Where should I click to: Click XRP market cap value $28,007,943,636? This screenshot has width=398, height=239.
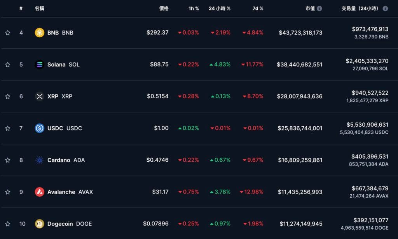pos(300,96)
